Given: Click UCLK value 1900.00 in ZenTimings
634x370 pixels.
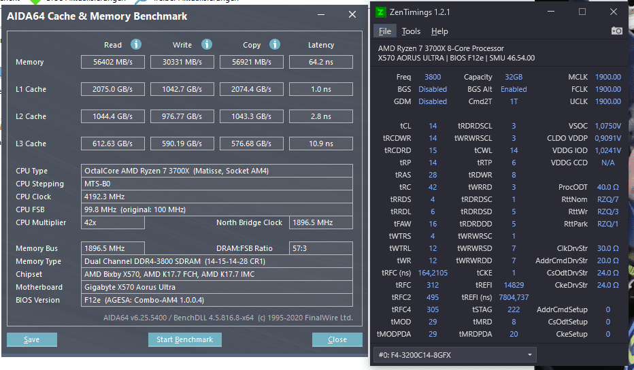Looking at the screenshot, I should [x=607, y=101].
